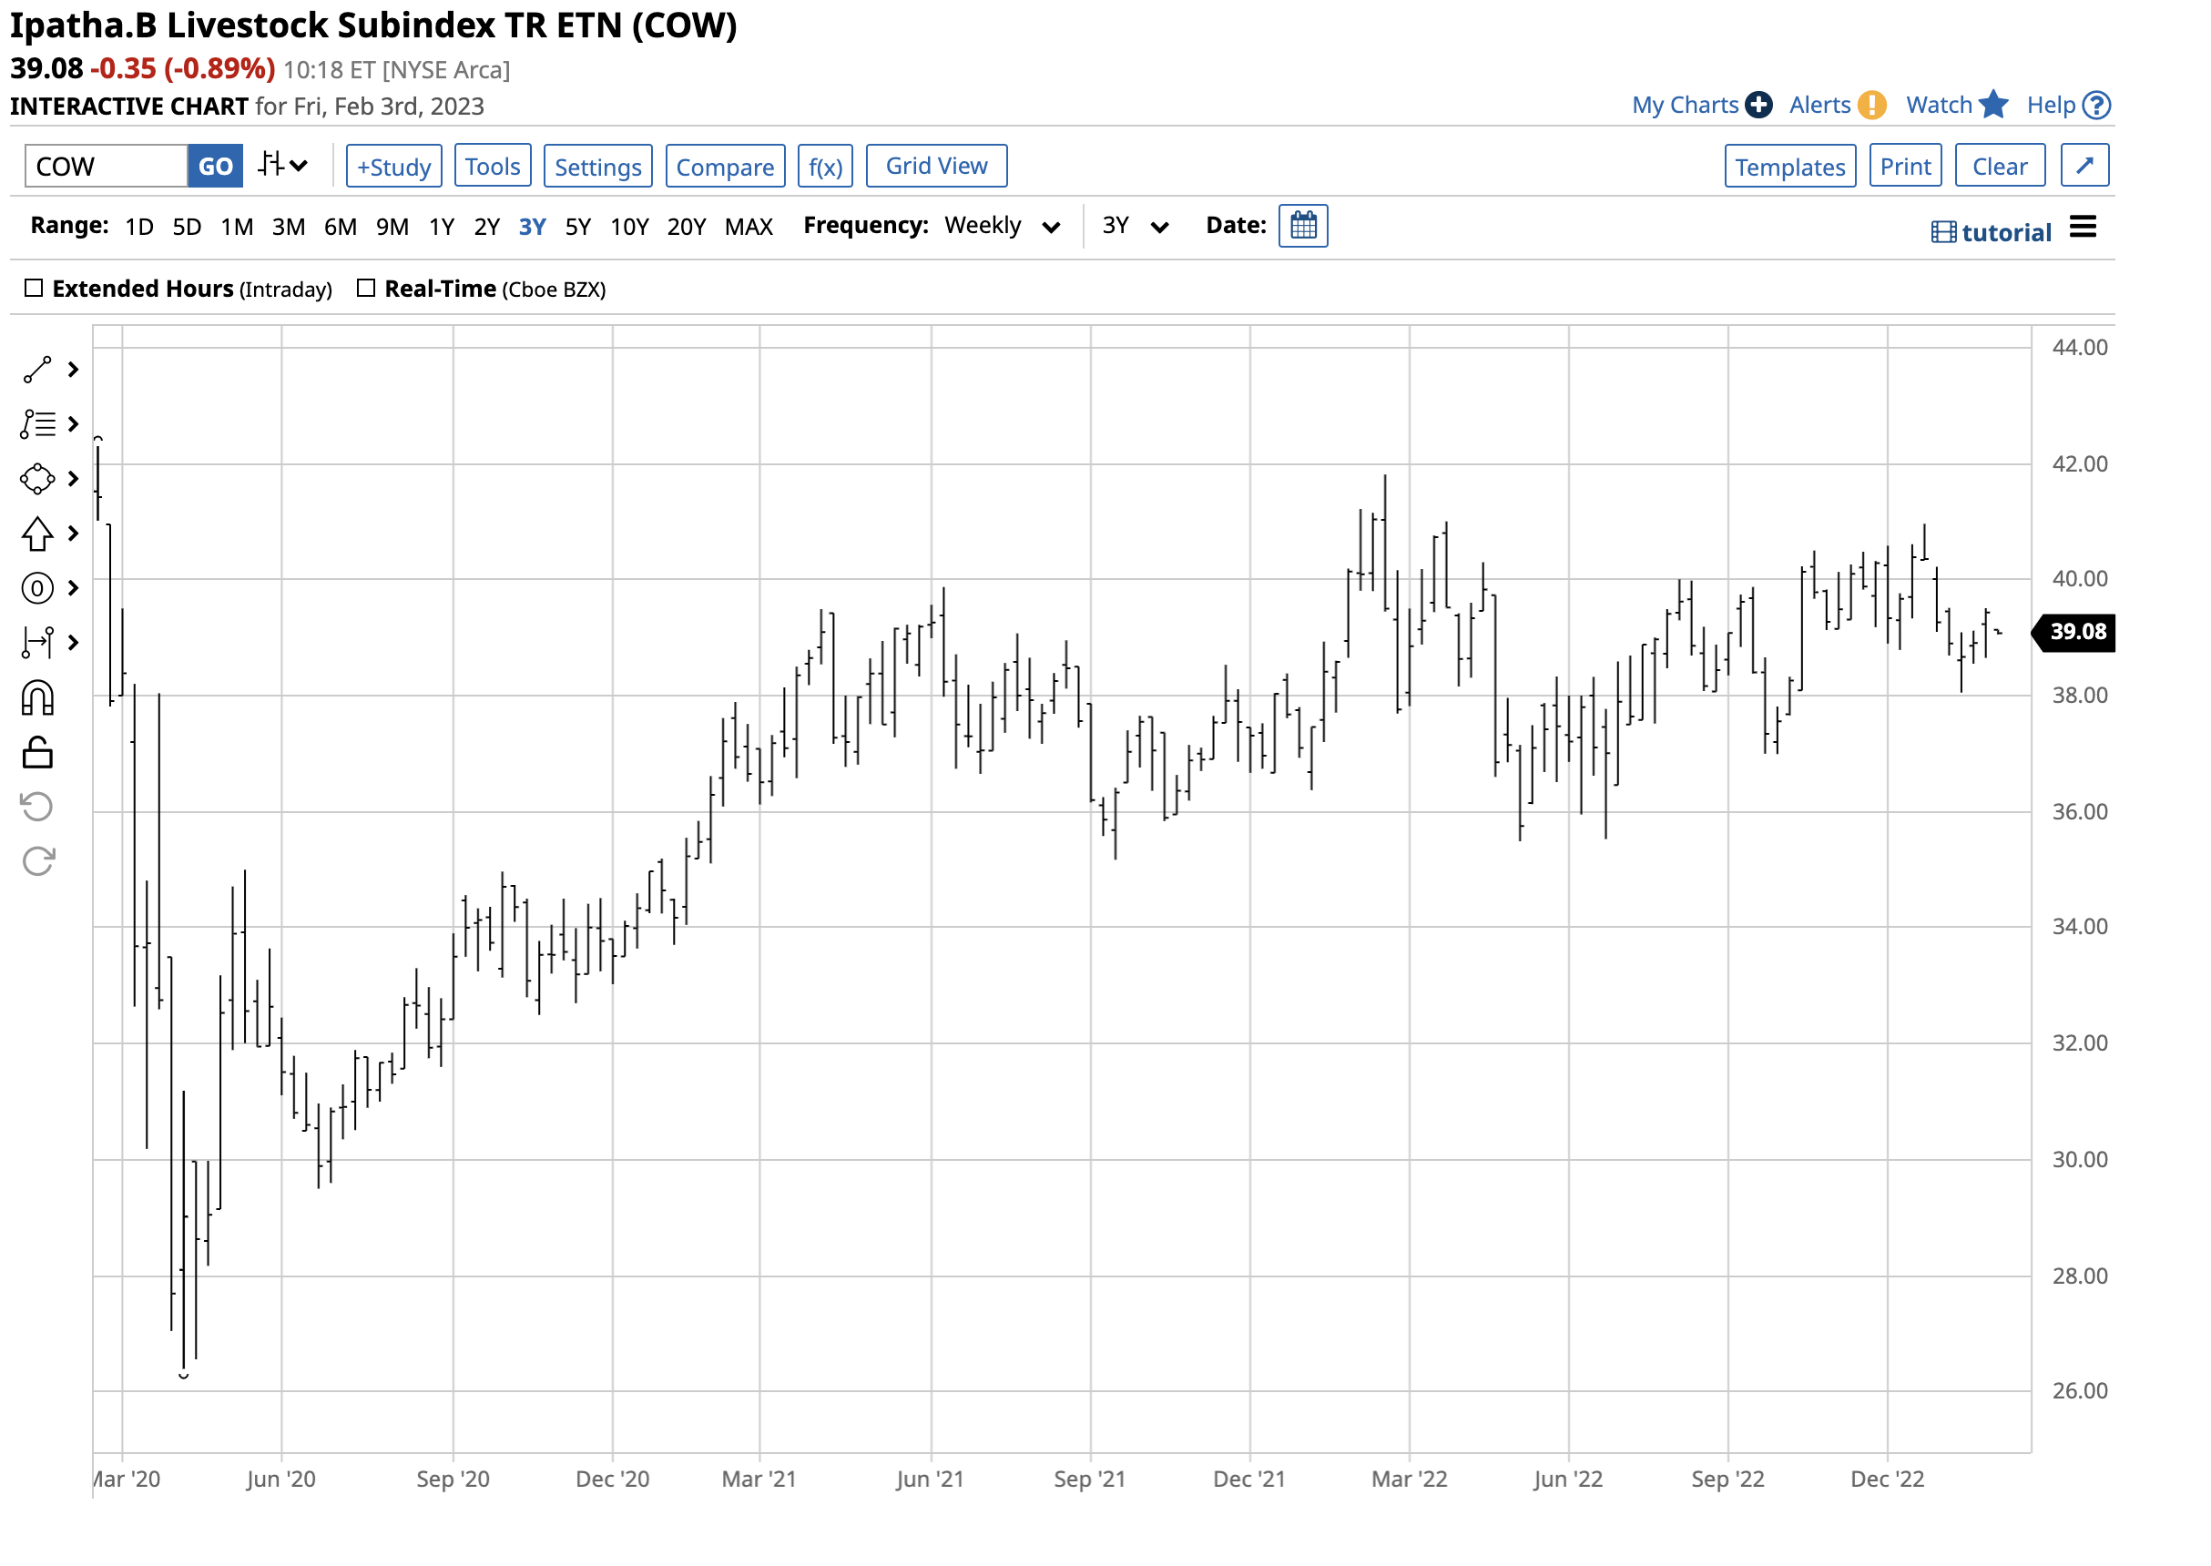2211x1566 pixels.
Task: Select the trend line drawing tool
Action: tap(36, 370)
